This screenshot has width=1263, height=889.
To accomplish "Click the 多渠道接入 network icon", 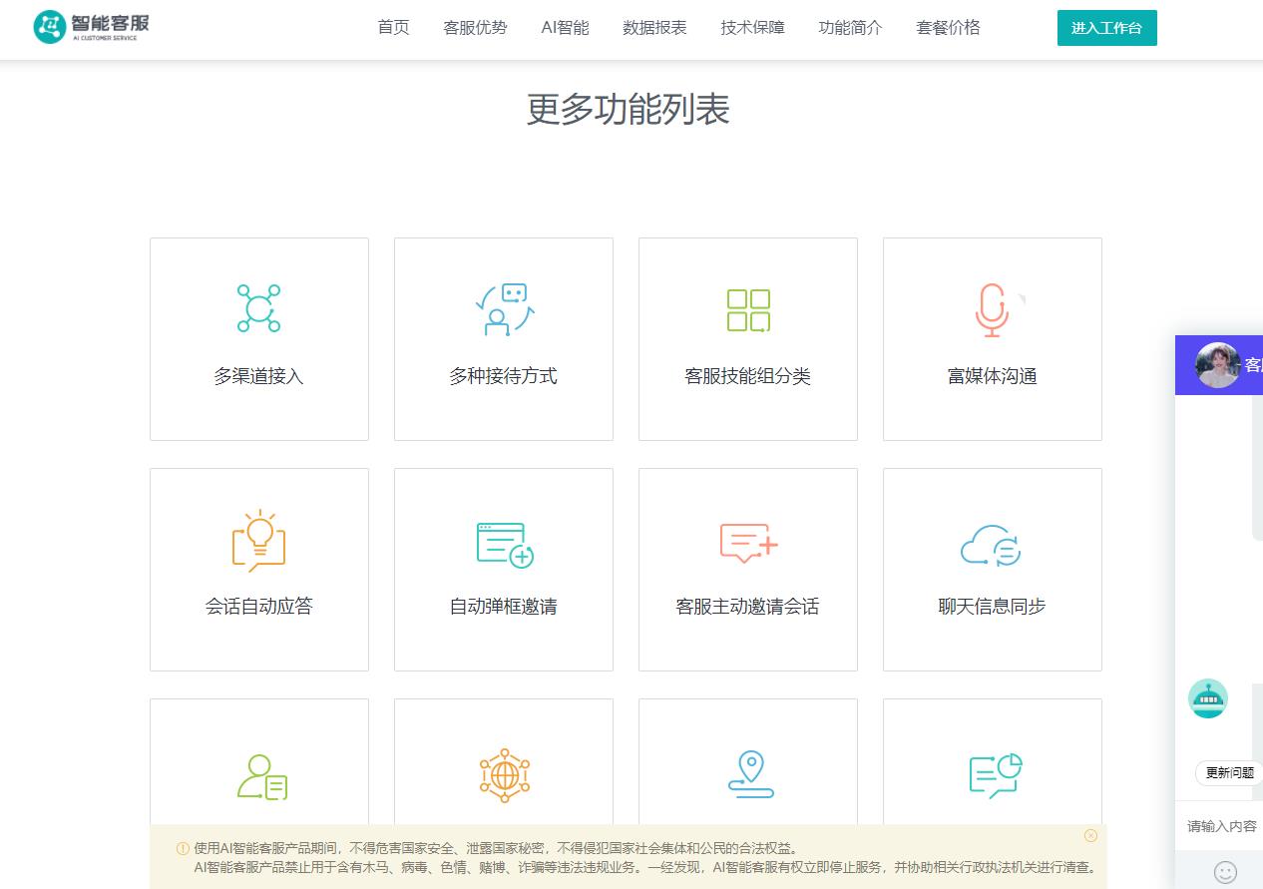I will [258, 308].
